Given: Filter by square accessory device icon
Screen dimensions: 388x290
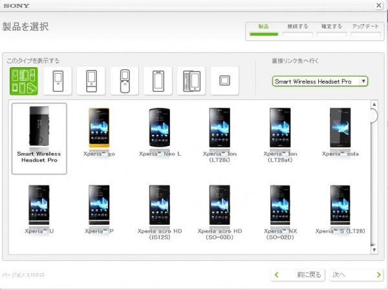Looking at the screenshot, I should click(x=224, y=81).
